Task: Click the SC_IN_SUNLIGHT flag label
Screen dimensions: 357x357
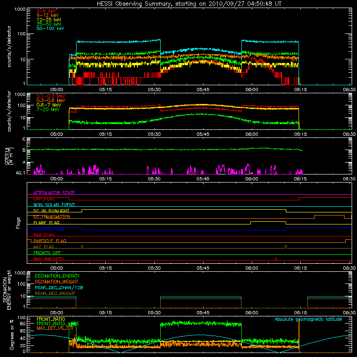Action: pos(51,211)
